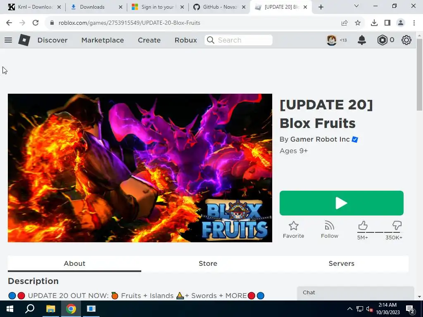Like the game with thumbs up
Viewport: 423px width, 317px height.
(363, 225)
